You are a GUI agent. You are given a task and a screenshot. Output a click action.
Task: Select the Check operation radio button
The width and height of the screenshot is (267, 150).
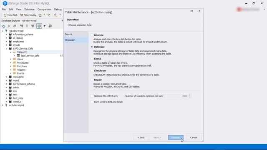click(x=92, y=59)
